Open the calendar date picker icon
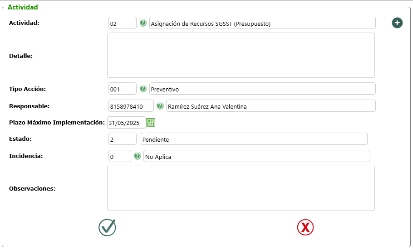 [151, 122]
